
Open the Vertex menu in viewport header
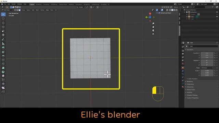click(42, 10)
